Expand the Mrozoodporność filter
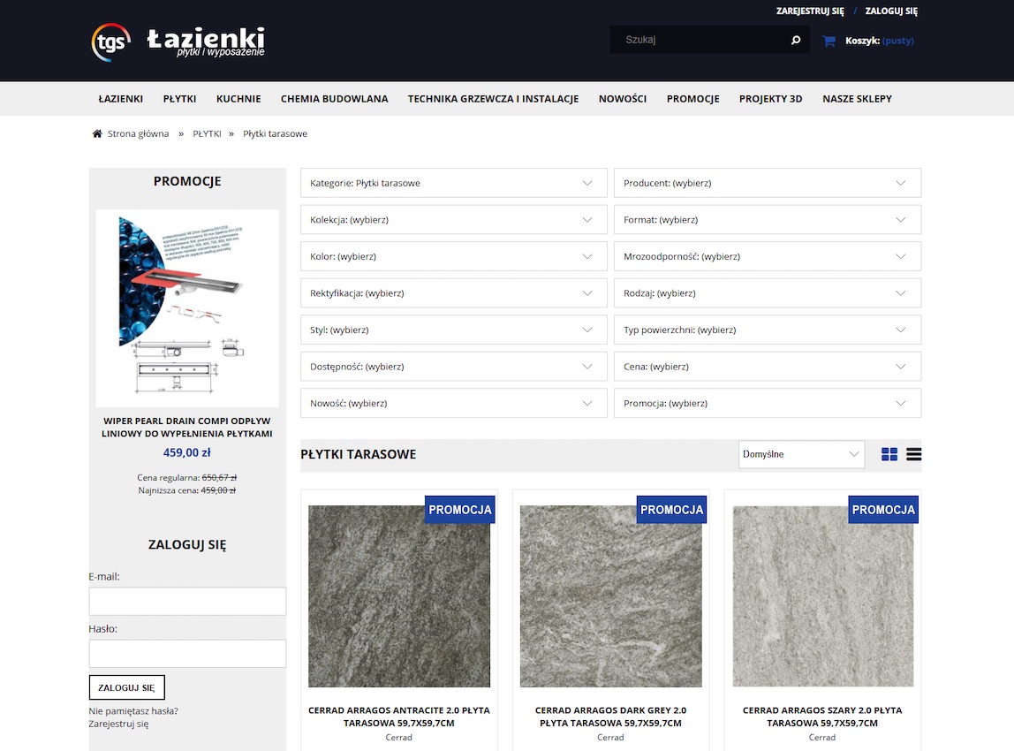 tap(767, 256)
